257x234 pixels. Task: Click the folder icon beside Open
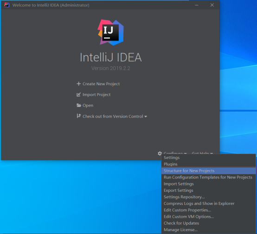coord(79,105)
